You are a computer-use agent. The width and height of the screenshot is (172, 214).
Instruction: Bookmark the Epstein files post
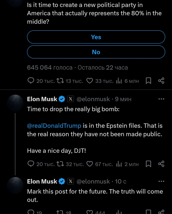point(148,164)
